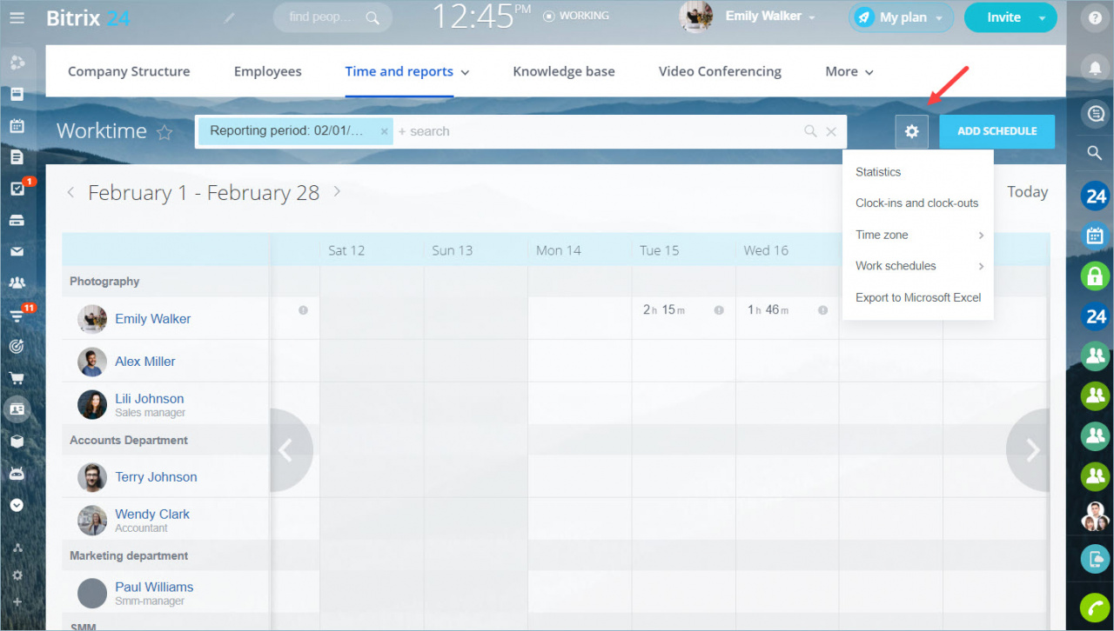Switch to the Employees tab
The height and width of the screenshot is (631, 1114).
pos(268,71)
